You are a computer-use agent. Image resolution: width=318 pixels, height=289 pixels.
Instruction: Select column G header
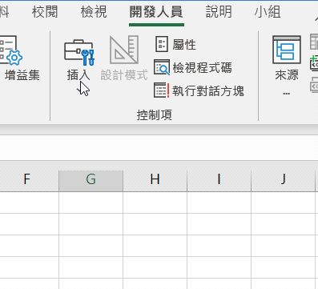click(91, 179)
